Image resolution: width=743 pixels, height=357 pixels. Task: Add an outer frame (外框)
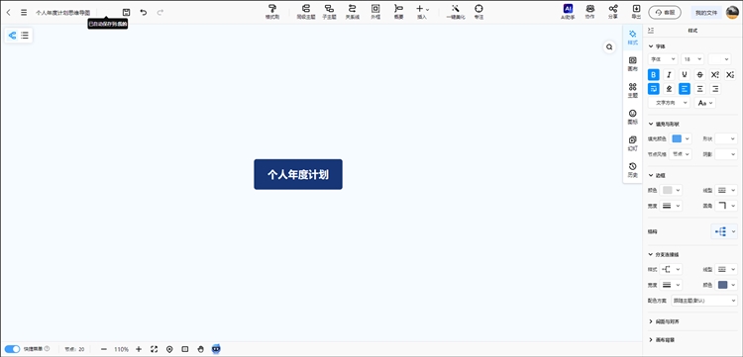click(x=375, y=12)
